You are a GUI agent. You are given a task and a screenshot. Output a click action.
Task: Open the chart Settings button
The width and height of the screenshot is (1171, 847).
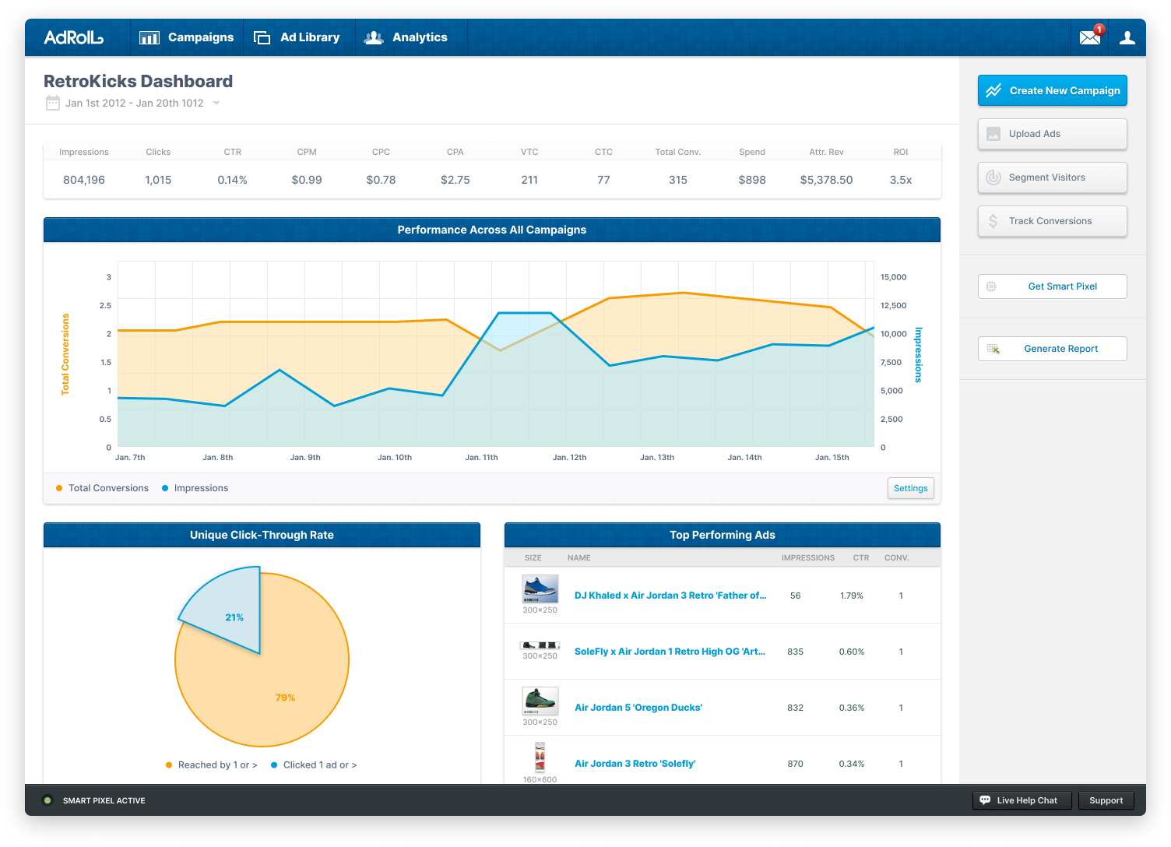pos(910,488)
